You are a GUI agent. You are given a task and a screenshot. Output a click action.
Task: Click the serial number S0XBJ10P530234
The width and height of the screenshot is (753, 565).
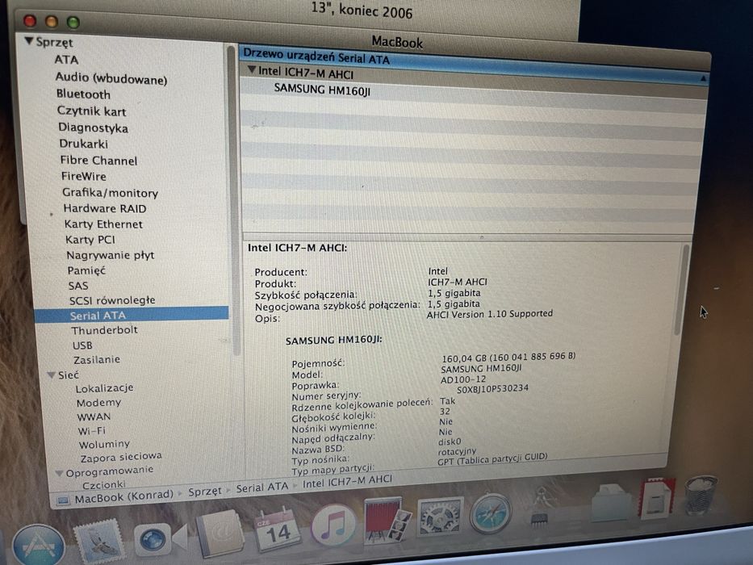coord(492,388)
